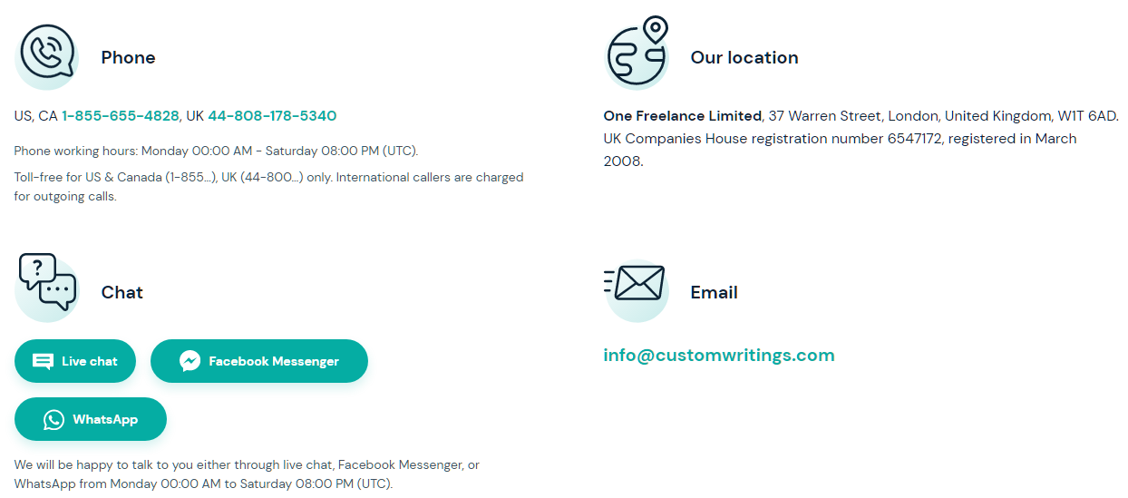This screenshot has width=1128, height=498.
Task: Click the speech bubble icon in Live chat
Action: point(43,361)
